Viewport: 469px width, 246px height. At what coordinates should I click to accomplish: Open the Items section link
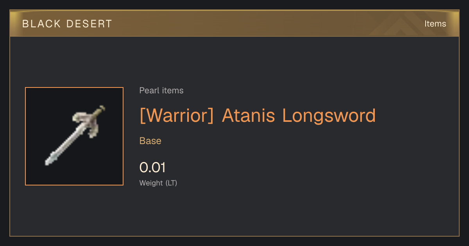pyautogui.click(x=435, y=23)
